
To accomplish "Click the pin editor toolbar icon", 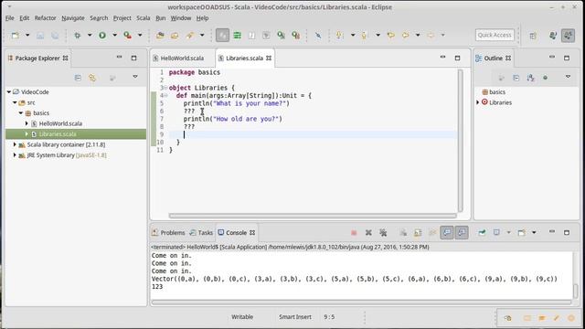I will point(318,35).
